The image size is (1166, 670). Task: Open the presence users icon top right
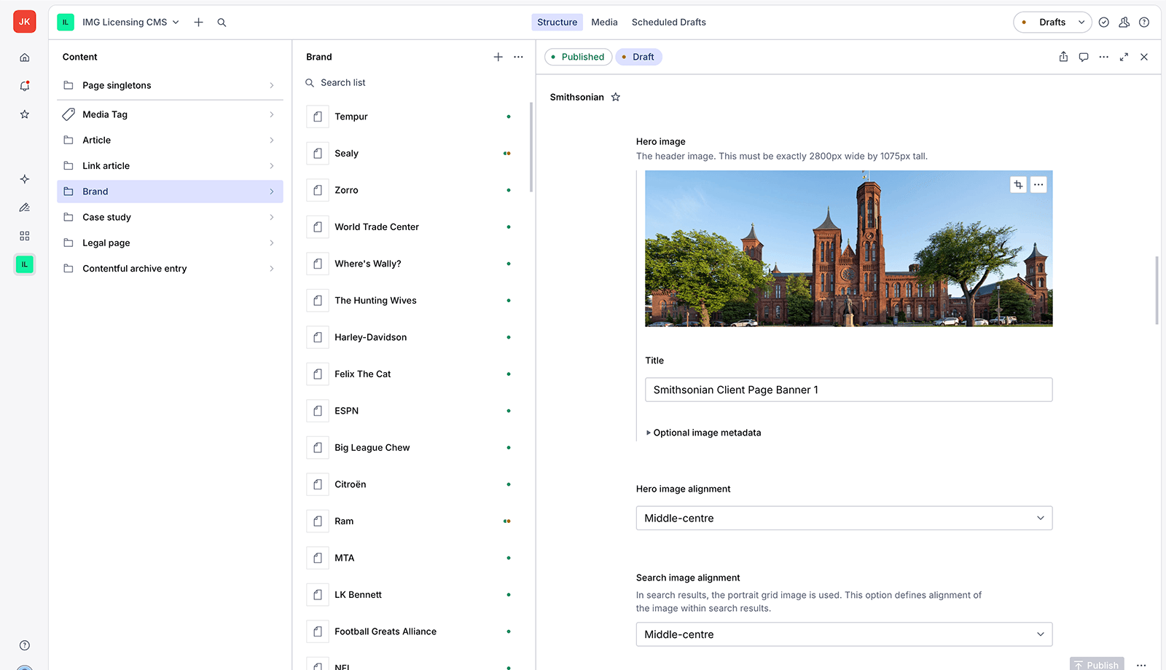(x=1124, y=23)
